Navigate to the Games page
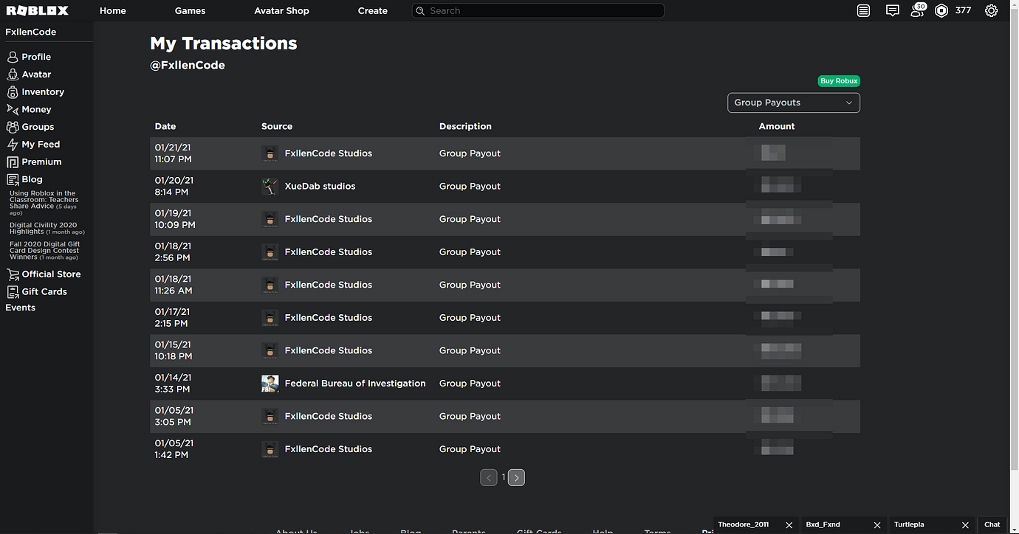The image size is (1019, 534). pyautogui.click(x=190, y=10)
